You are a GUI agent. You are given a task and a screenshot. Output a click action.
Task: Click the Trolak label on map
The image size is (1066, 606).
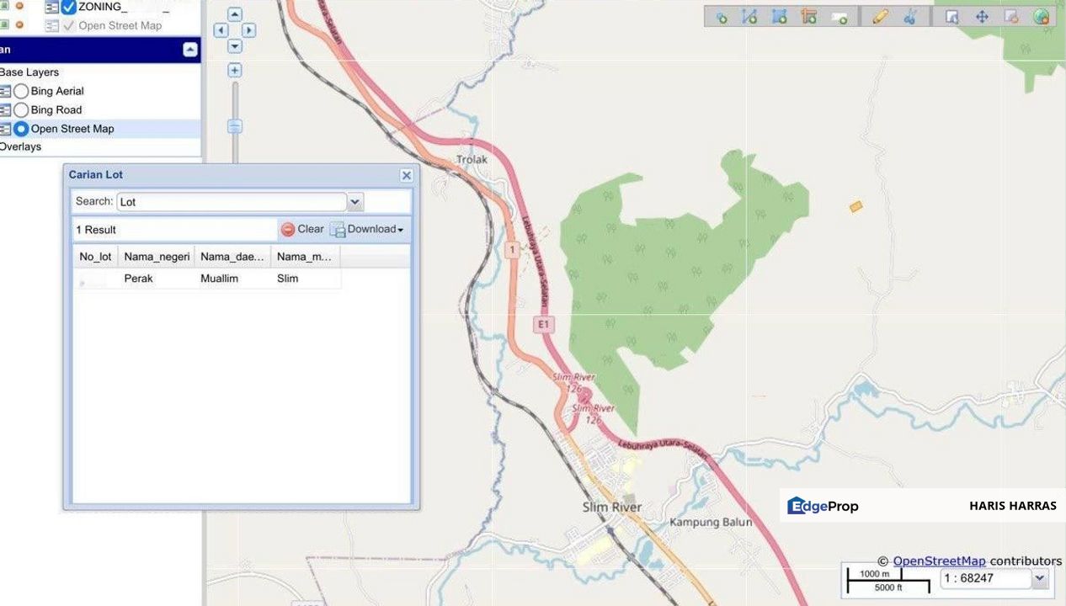(472, 159)
